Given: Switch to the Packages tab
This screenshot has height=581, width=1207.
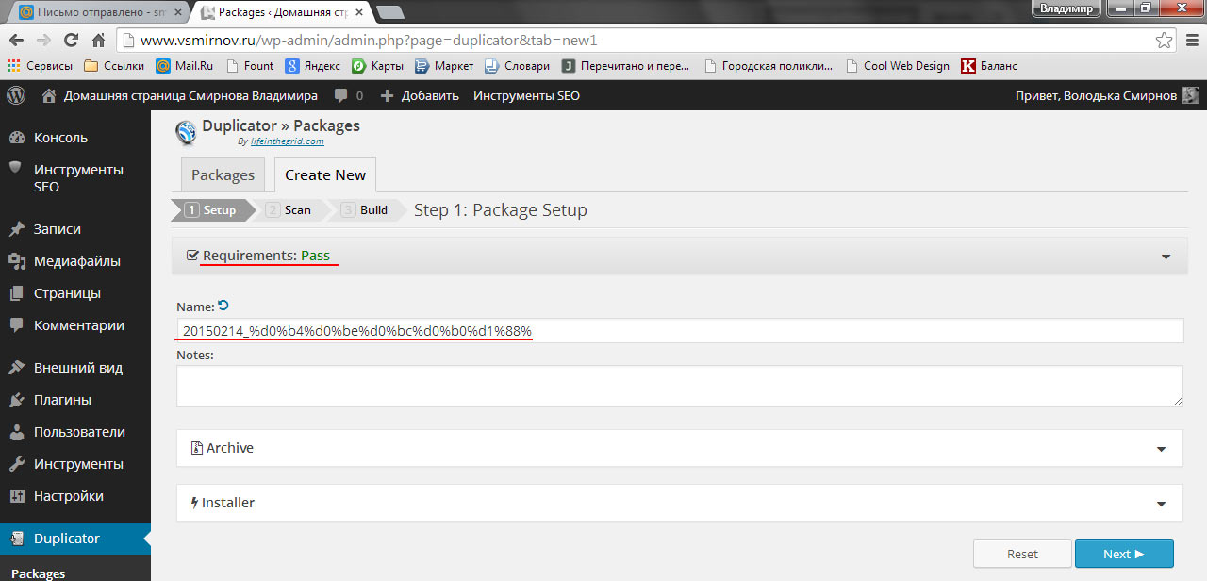Looking at the screenshot, I should (223, 174).
